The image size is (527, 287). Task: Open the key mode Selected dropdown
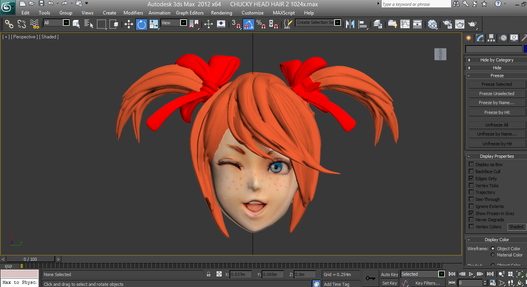coord(441,274)
